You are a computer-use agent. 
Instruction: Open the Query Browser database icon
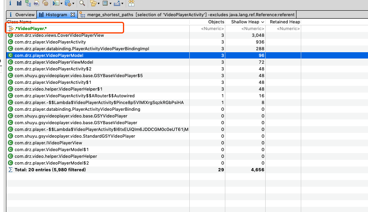pos(68,3)
